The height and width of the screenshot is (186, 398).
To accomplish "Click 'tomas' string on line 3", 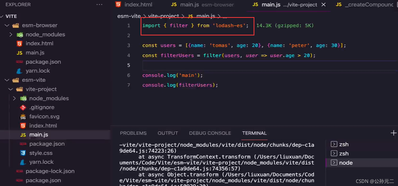I will (220, 45).
